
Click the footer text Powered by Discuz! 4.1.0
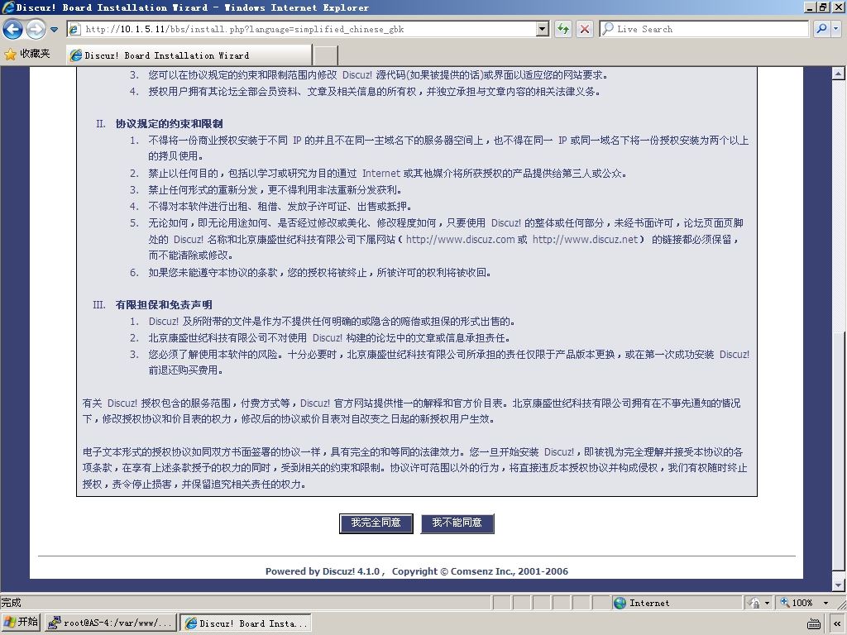(323, 571)
